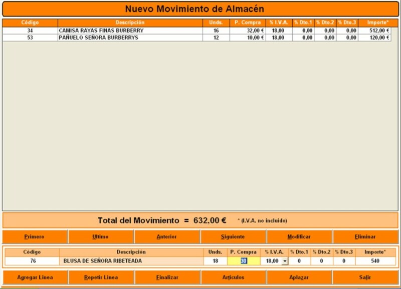Viewport: 401px width, 289px height.
Task: Click the Unds. entry field with 18
Action: [x=215, y=261]
